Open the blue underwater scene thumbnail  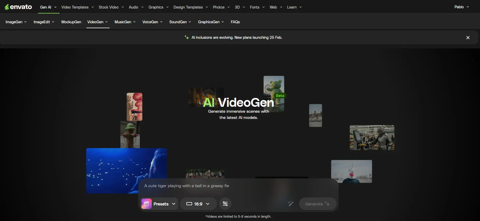pyautogui.click(x=126, y=171)
